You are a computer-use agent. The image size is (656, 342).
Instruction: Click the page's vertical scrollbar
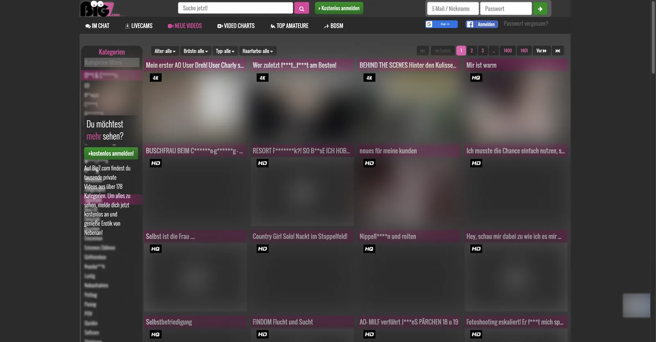(653, 37)
